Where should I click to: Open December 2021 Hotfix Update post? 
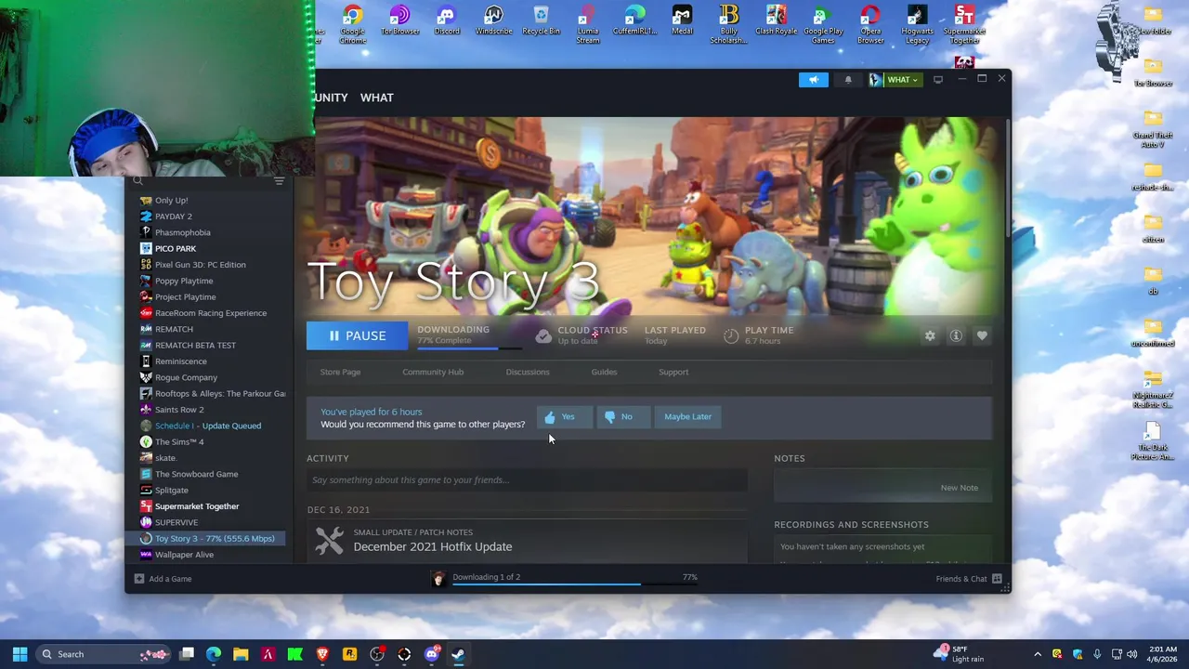[433, 546]
